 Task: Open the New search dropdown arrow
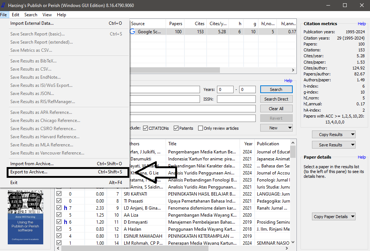[x=289, y=128]
